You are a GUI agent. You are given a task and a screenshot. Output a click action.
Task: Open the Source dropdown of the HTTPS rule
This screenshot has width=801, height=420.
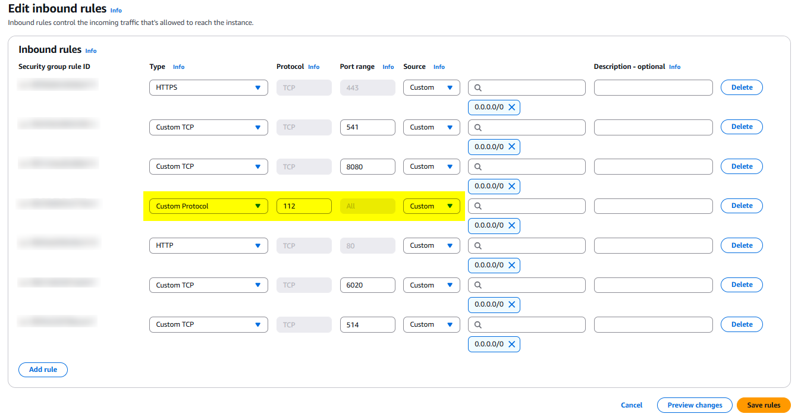[x=431, y=87]
